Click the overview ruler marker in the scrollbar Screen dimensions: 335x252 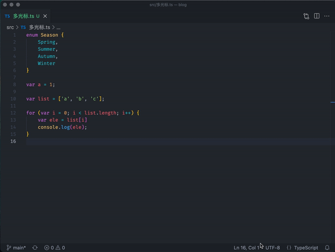[332, 102]
